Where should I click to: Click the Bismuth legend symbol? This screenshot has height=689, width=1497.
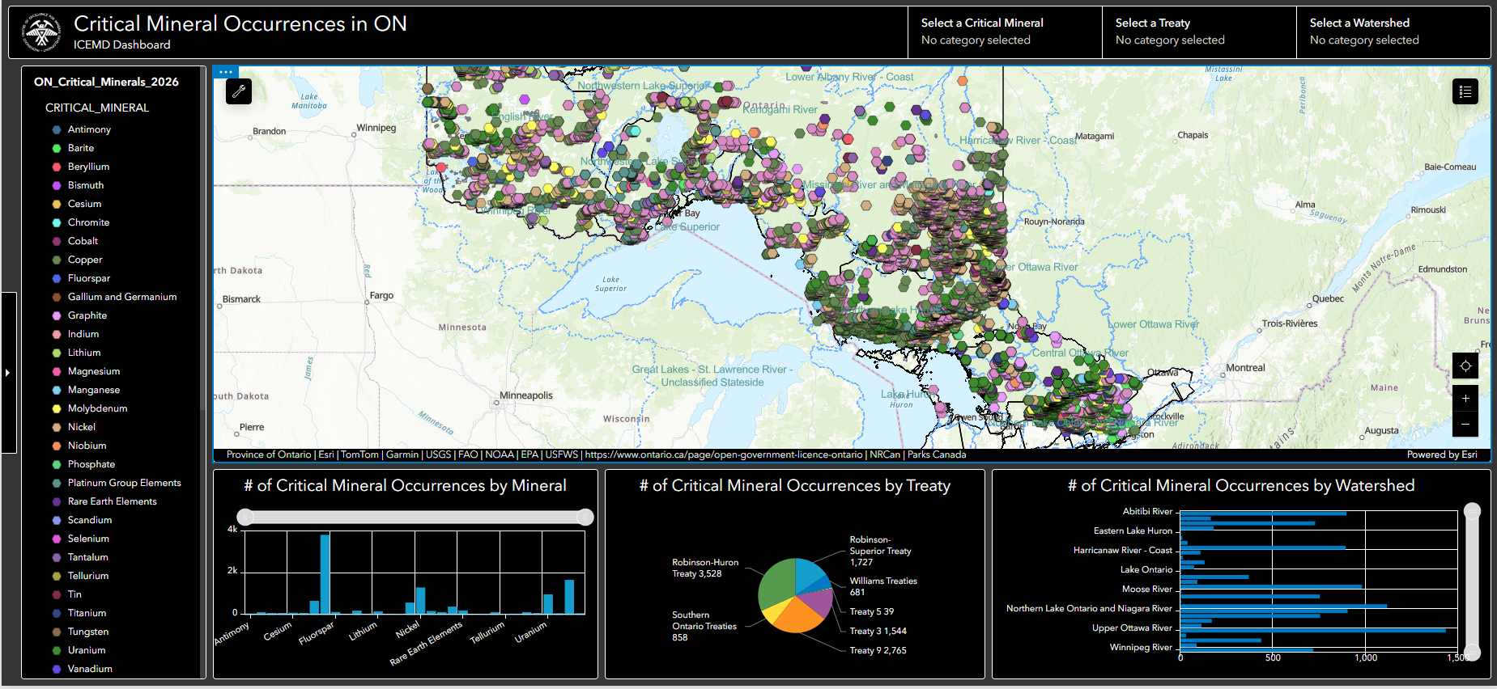[x=57, y=185]
